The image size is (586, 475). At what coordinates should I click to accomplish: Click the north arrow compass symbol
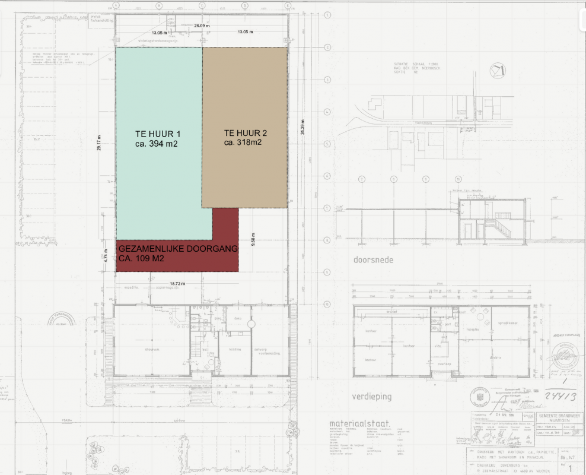click(498, 70)
